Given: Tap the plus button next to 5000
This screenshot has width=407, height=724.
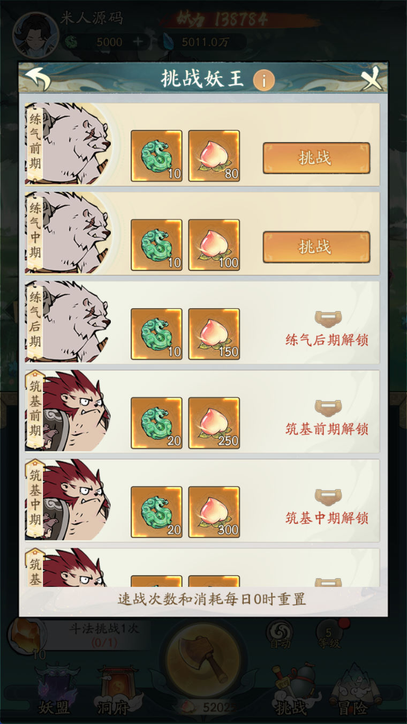Looking at the screenshot, I should tap(139, 42).
